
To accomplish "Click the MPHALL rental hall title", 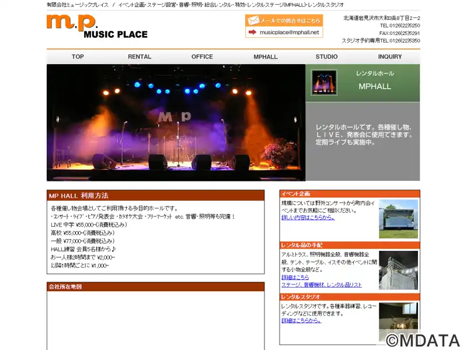I will coord(375,86).
